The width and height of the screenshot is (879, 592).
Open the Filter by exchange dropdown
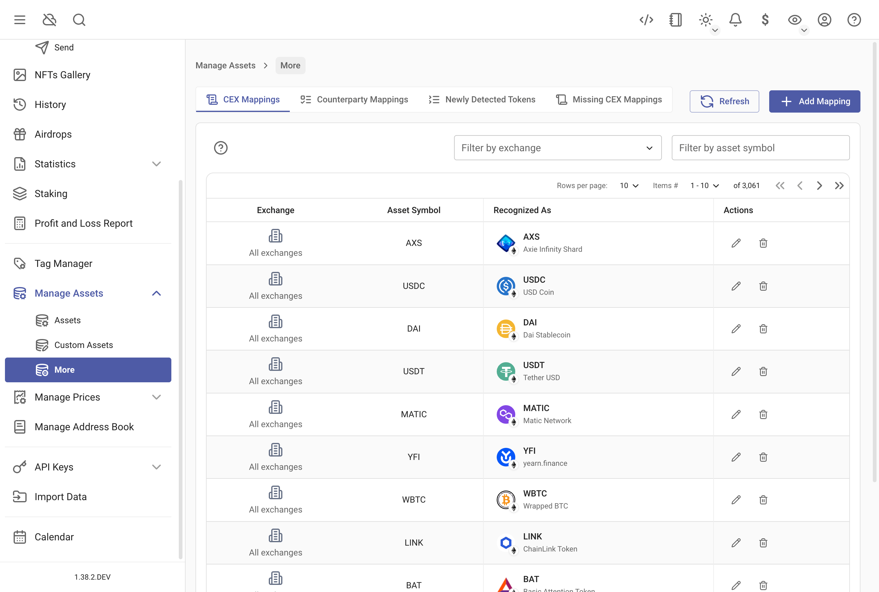(557, 148)
